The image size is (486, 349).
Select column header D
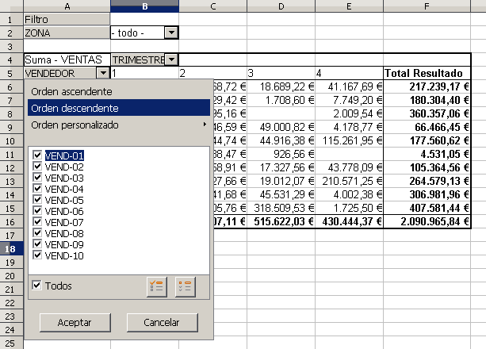coord(281,6)
